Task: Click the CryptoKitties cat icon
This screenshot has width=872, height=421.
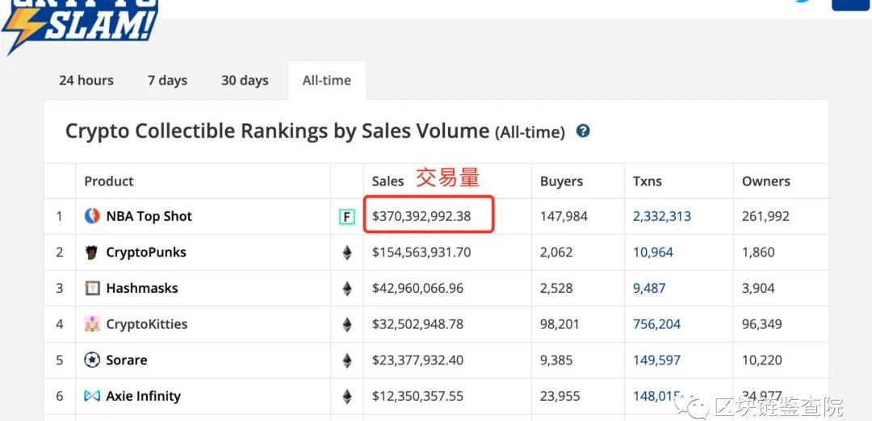Action: pos(92,324)
